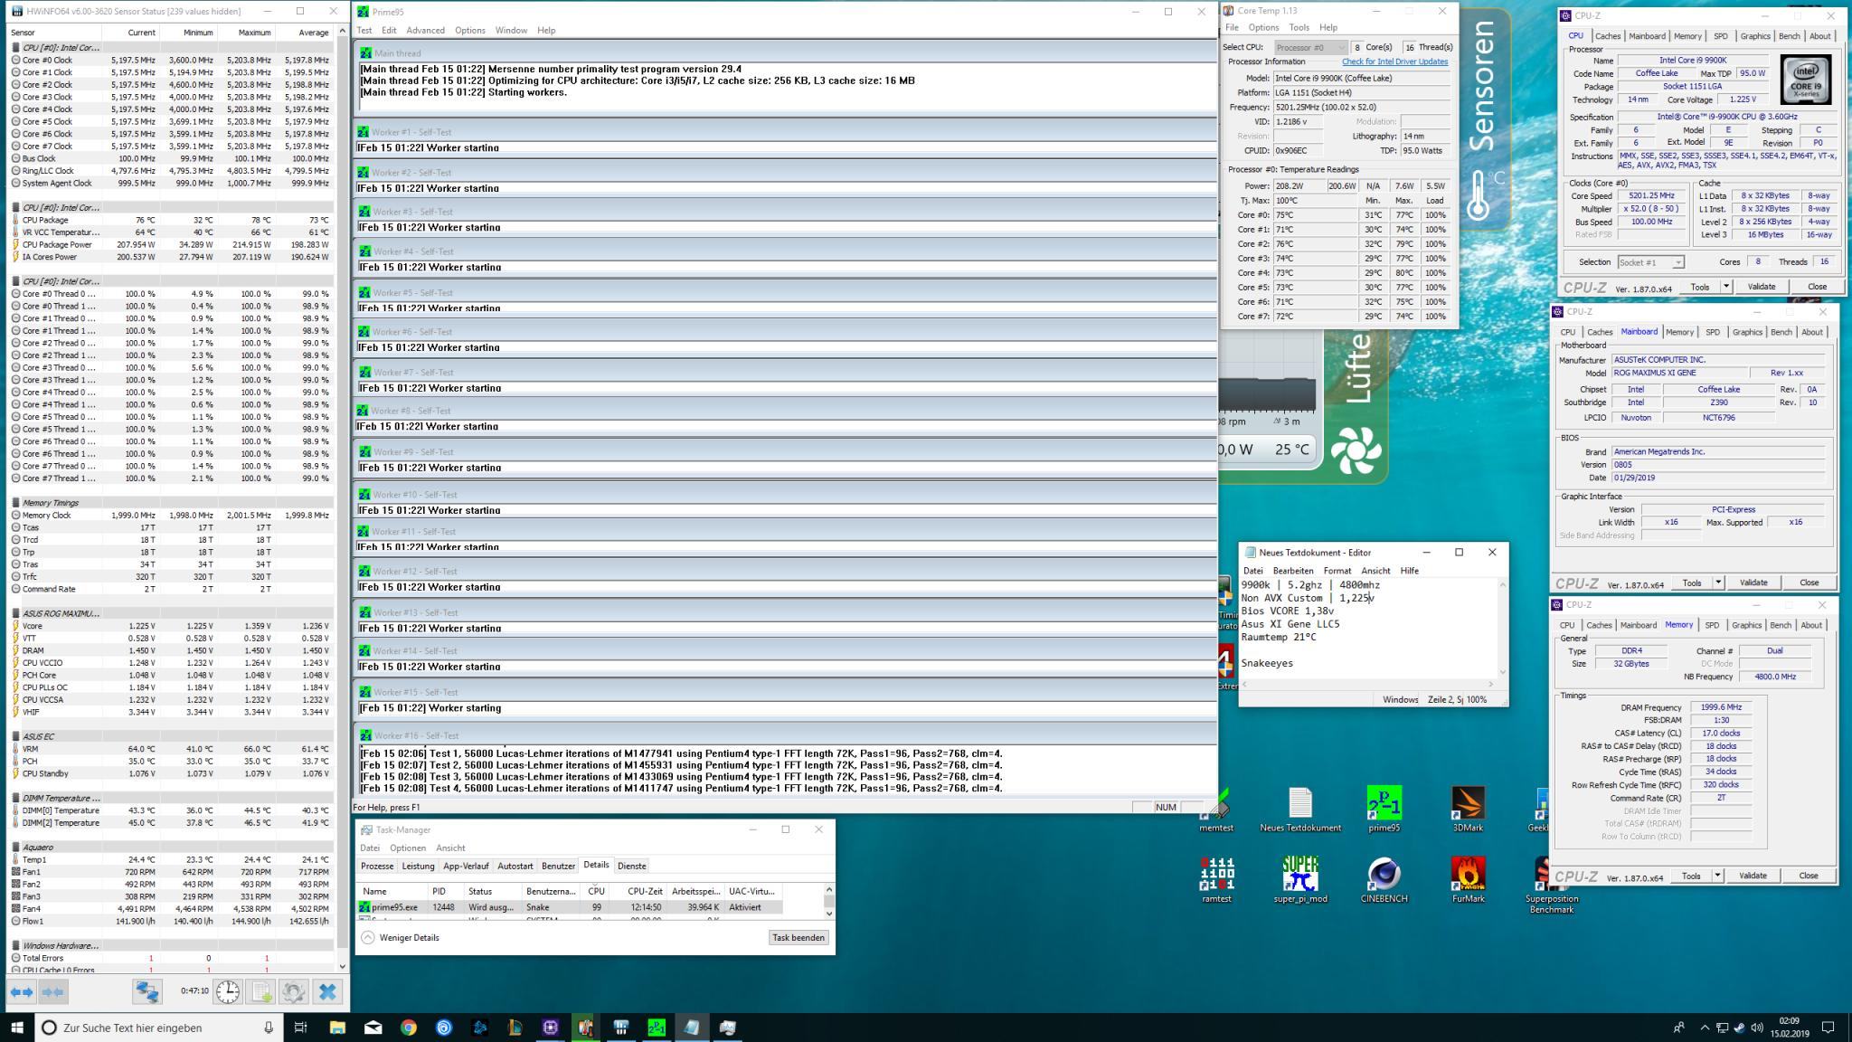Open File Explorer from the taskbar
The height and width of the screenshot is (1042, 1852).
pyautogui.click(x=337, y=1028)
